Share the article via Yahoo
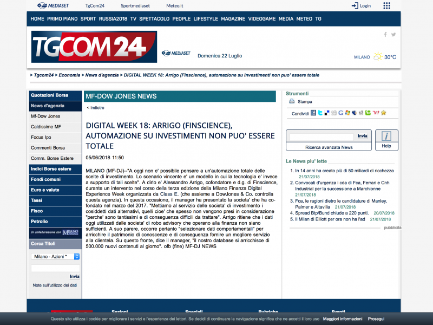Viewport: 433px width, 325px height. coord(376,113)
